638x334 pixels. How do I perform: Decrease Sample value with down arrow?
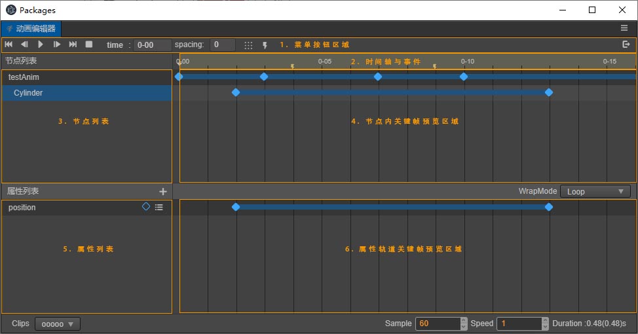click(464, 327)
